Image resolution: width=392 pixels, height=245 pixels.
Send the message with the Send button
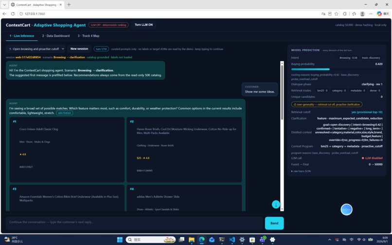tap(274, 223)
